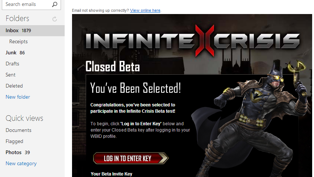Open the Deleted folder
This screenshot has width=314, height=177.
(14, 86)
